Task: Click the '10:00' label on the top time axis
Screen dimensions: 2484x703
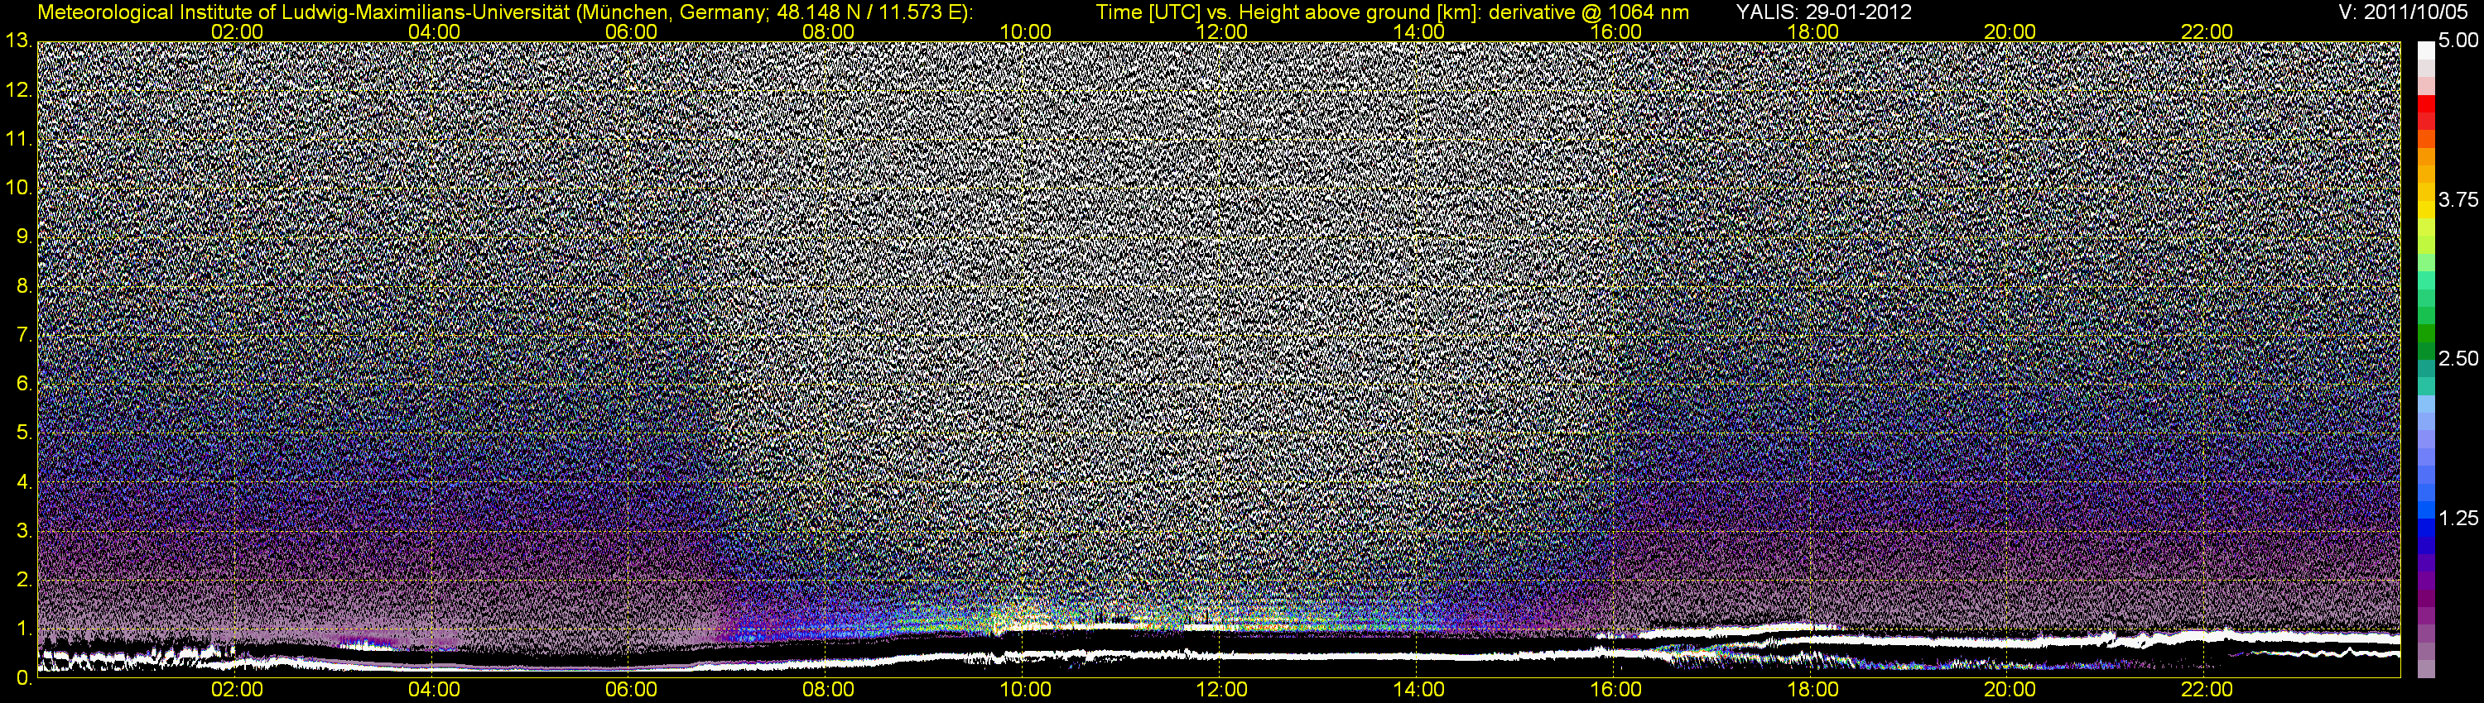Action: [1025, 31]
